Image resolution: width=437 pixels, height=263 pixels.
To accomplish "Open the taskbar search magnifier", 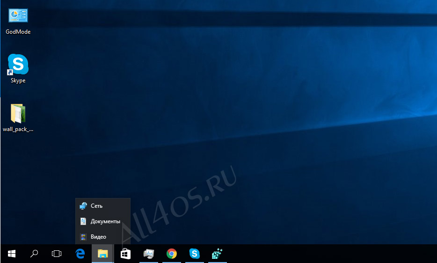I will click(34, 254).
